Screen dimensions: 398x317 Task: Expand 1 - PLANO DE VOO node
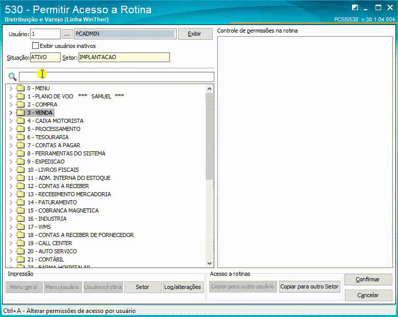click(11, 96)
